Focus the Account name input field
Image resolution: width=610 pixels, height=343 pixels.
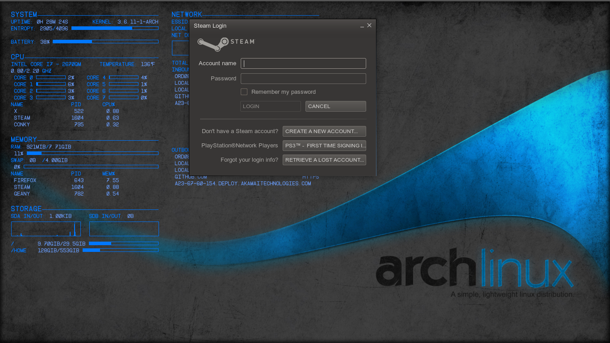point(303,63)
